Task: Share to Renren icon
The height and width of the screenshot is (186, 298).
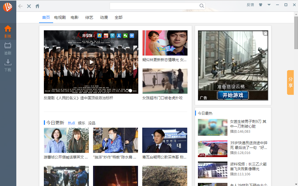Action: (119, 36)
